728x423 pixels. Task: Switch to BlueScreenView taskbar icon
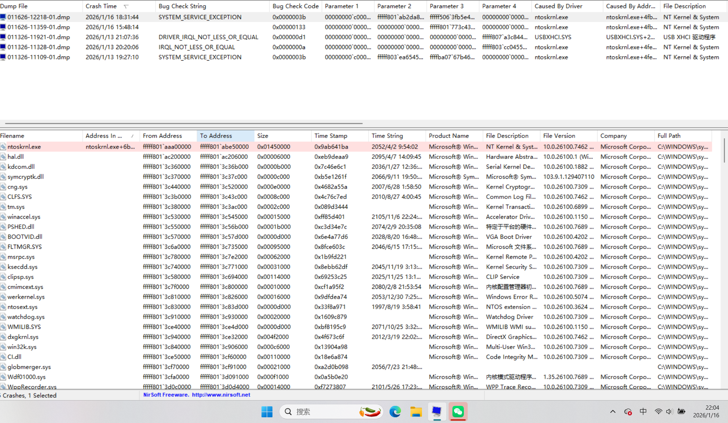coord(437,412)
